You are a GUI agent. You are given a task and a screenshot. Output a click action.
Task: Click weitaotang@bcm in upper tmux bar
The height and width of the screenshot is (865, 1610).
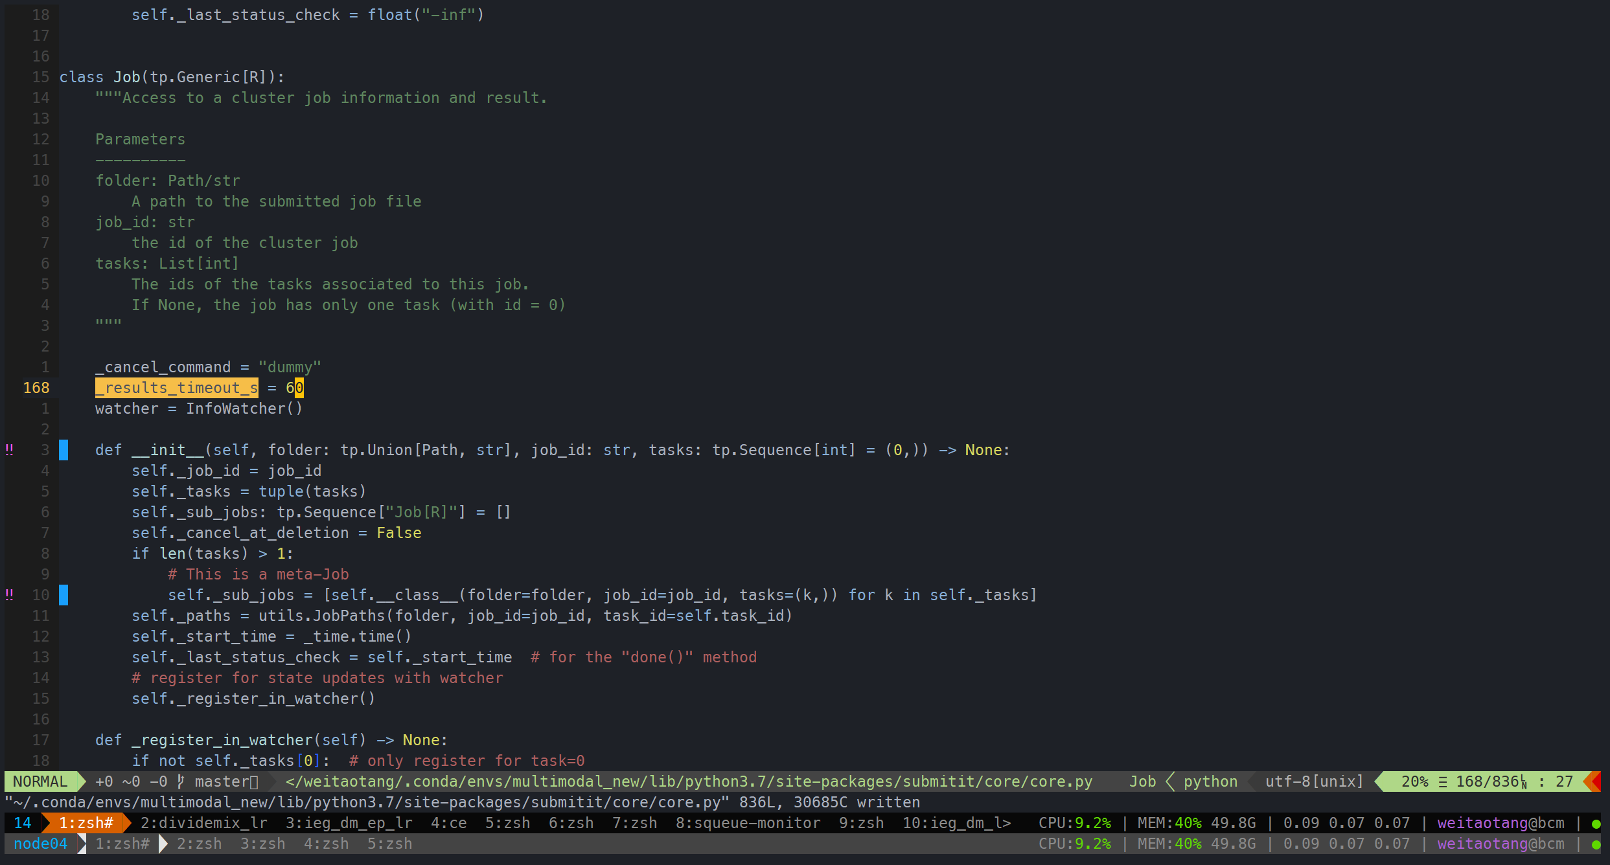(1501, 823)
